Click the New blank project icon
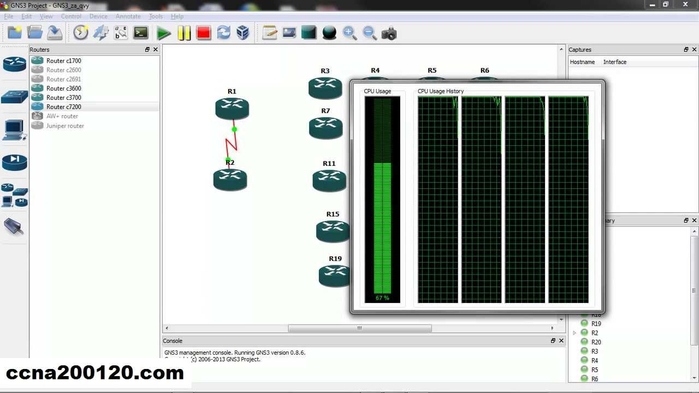The width and height of the screenshot is (699, 393). 15,33
